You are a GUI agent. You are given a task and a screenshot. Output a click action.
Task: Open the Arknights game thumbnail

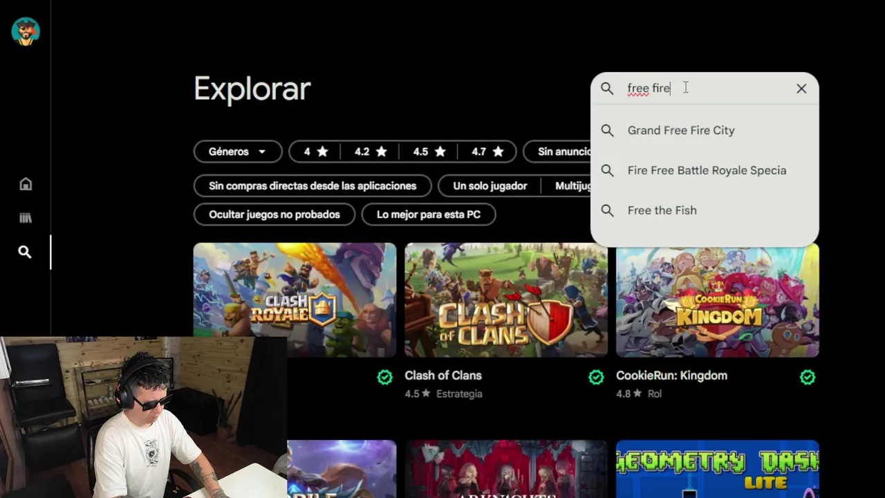(x=506, y=469)
